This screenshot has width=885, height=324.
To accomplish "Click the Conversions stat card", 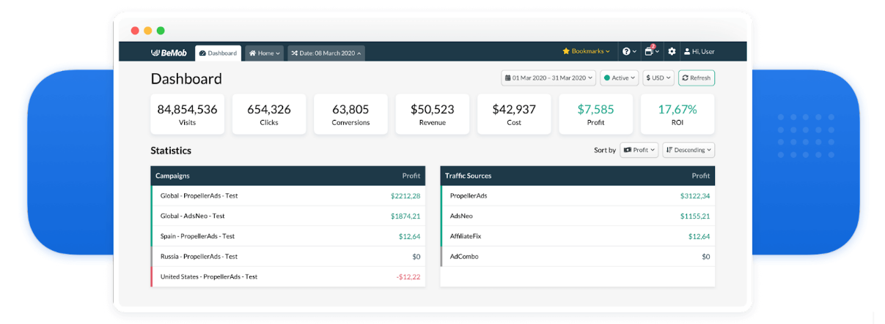I will point(350,114).
